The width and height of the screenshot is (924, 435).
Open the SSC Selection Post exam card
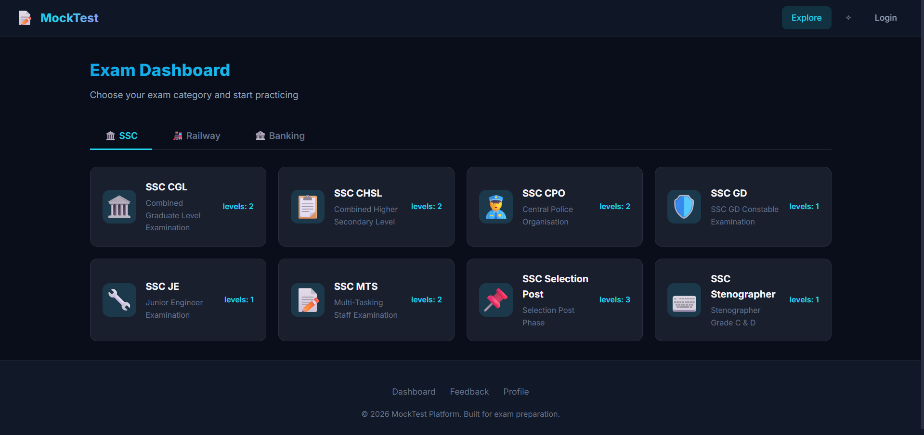point(554,299)
